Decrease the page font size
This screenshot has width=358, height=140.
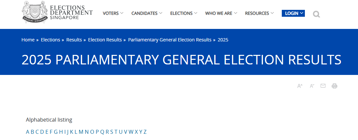click(312, 86)
